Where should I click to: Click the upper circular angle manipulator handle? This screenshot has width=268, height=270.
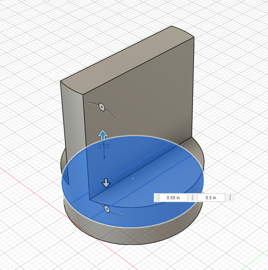(x=102, y=107)
